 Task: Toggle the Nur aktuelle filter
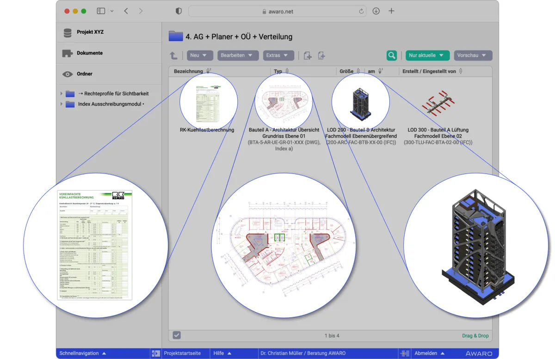428,56
